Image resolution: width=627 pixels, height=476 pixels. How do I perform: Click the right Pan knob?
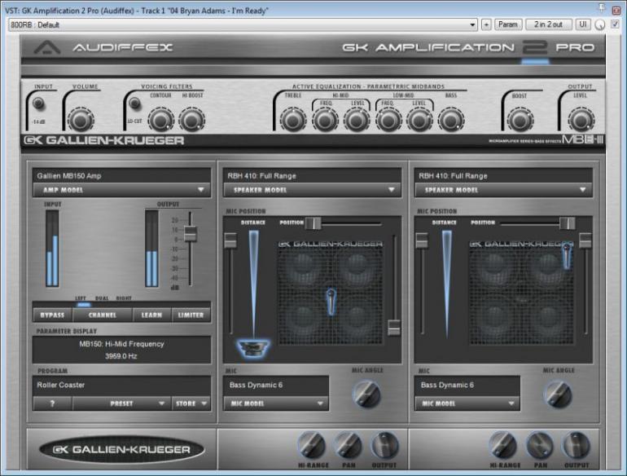pyautogui.click(x=540, y=446)
